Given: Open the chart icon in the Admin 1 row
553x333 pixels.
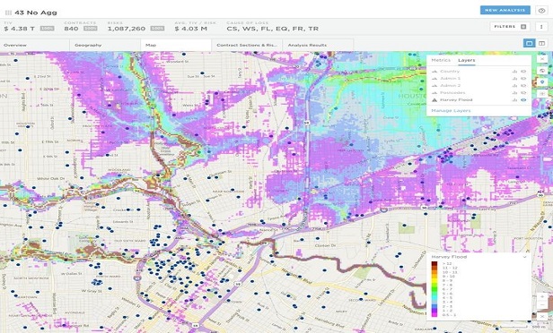Looking at the screenshot, I should pyautogui.click(x=515, y=79).
